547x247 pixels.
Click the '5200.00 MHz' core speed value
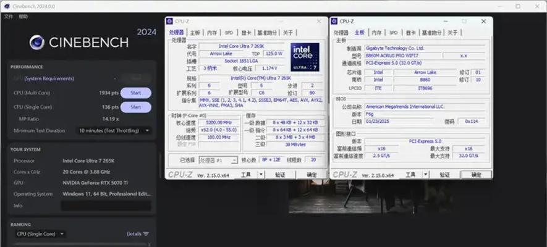coord(219,123)
